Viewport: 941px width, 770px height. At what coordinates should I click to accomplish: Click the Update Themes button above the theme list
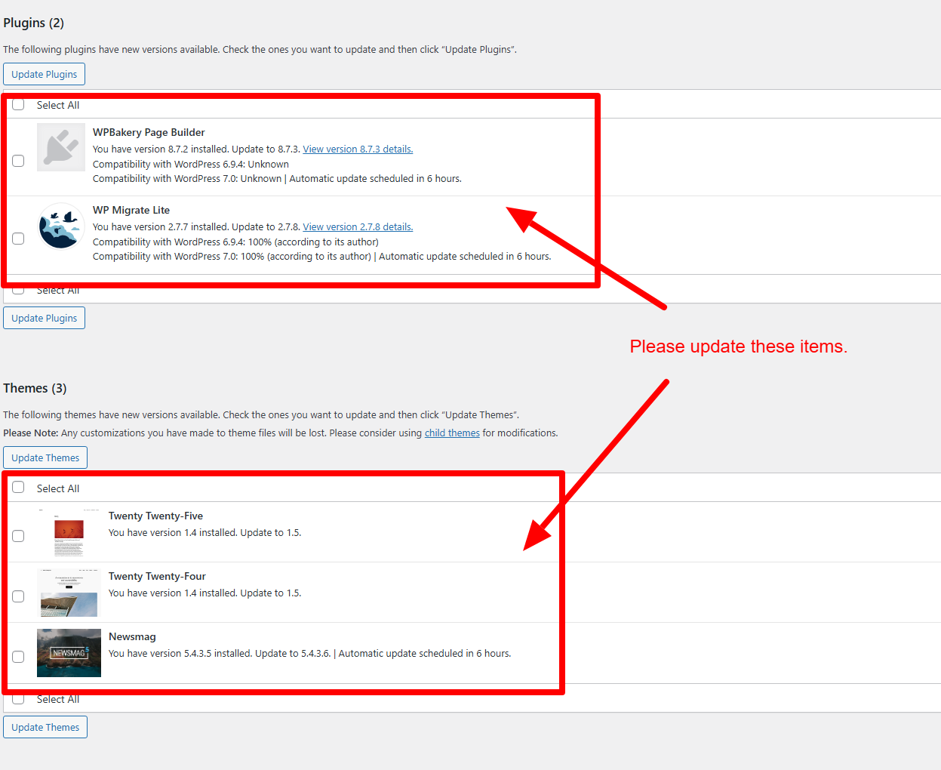[x=45, y=457]
